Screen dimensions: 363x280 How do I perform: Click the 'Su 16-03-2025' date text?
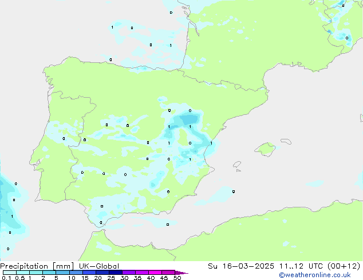coord(241,266)
